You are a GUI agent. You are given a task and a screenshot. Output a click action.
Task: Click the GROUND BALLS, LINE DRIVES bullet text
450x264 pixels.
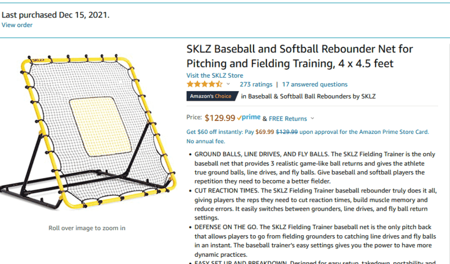[315, 168]
